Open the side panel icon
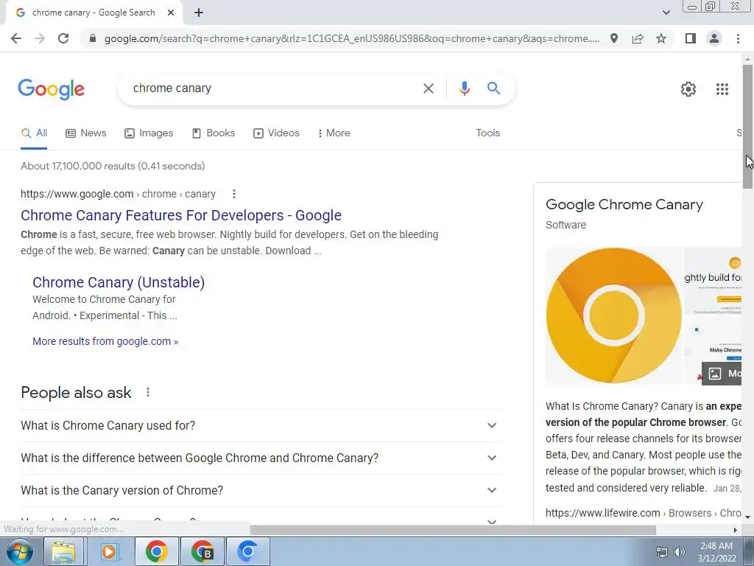 (691, 38)
